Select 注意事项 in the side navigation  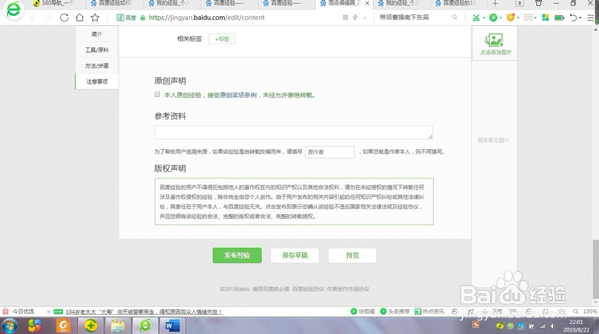pos(96,81)
